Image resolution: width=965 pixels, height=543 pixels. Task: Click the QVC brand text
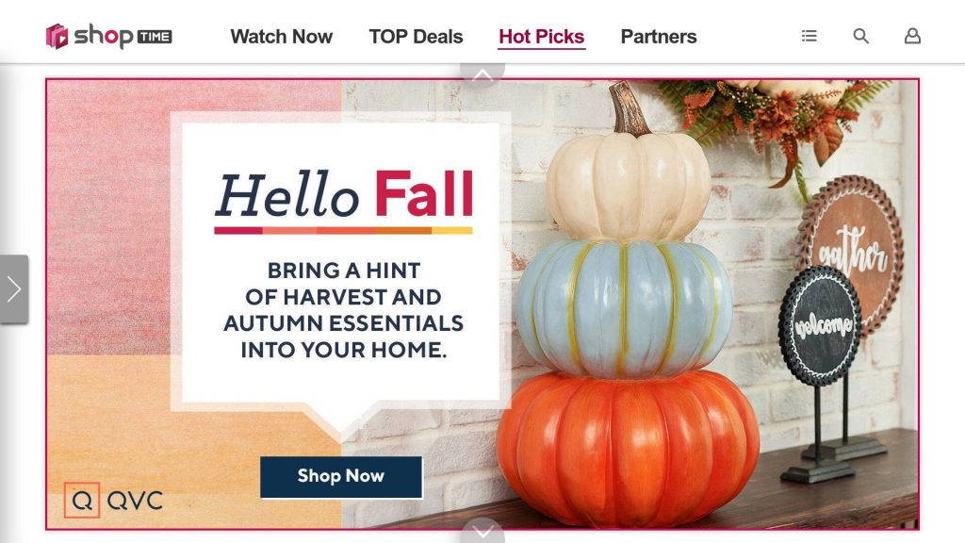[x=136, y=501]
